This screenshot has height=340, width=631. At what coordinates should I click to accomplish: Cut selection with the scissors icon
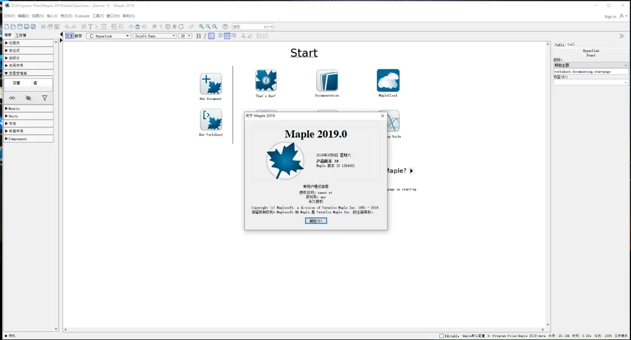pyautogui.click(x=43, y=26)
